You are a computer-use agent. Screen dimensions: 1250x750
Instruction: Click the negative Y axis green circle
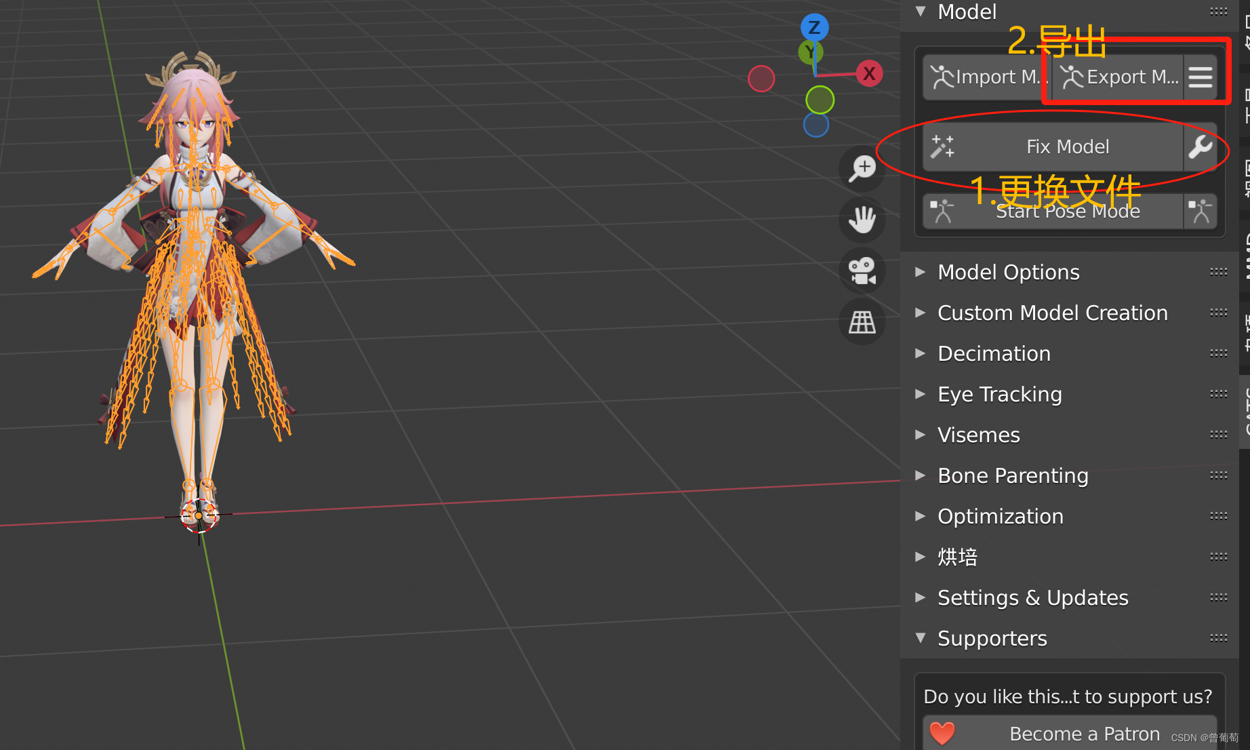(820, 100)
